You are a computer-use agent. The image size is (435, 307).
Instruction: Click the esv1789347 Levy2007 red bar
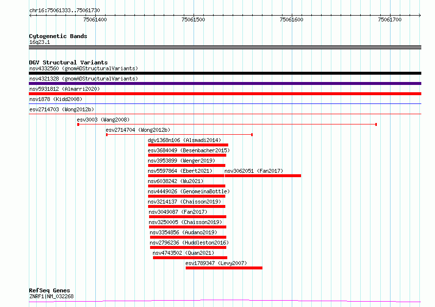click(224, 268)
